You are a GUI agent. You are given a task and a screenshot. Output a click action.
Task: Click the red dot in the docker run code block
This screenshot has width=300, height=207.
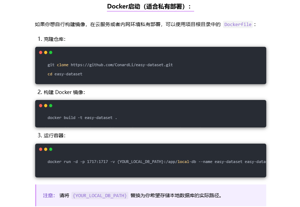(40, 149)
